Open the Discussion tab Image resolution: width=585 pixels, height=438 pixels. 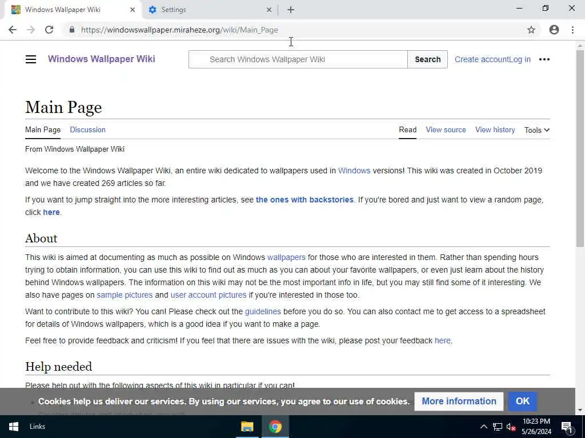pyautogui.click(x=87, y=130)
